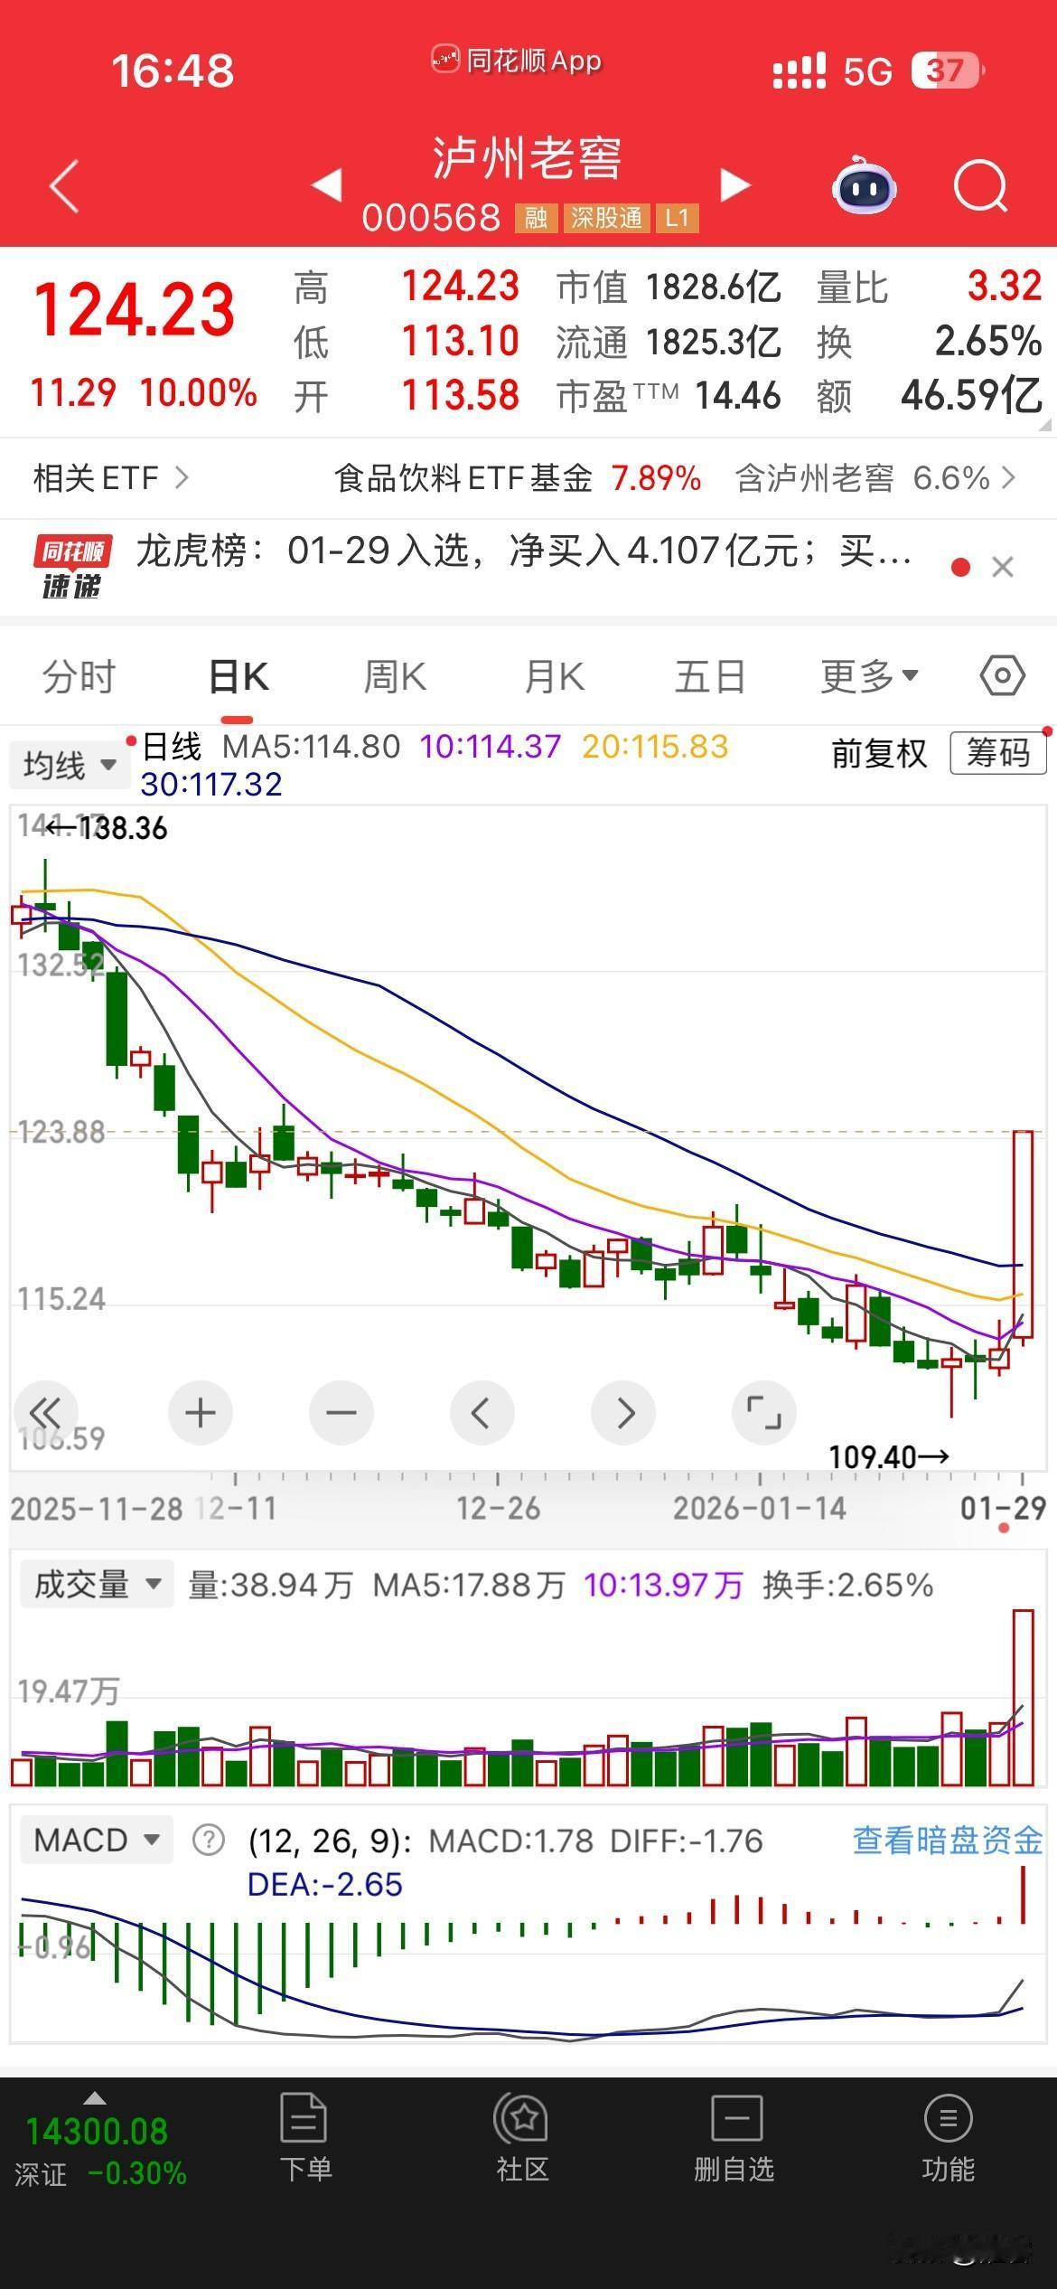Tap the 泸州老窖 stock title

pyautogui.click(x=528, y=159)
